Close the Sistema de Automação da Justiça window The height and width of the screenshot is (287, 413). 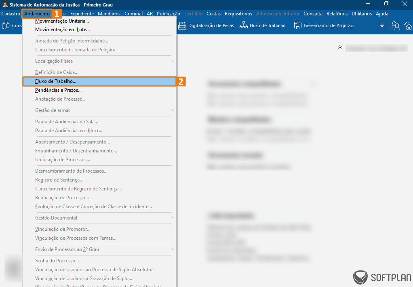coord(405,3)
